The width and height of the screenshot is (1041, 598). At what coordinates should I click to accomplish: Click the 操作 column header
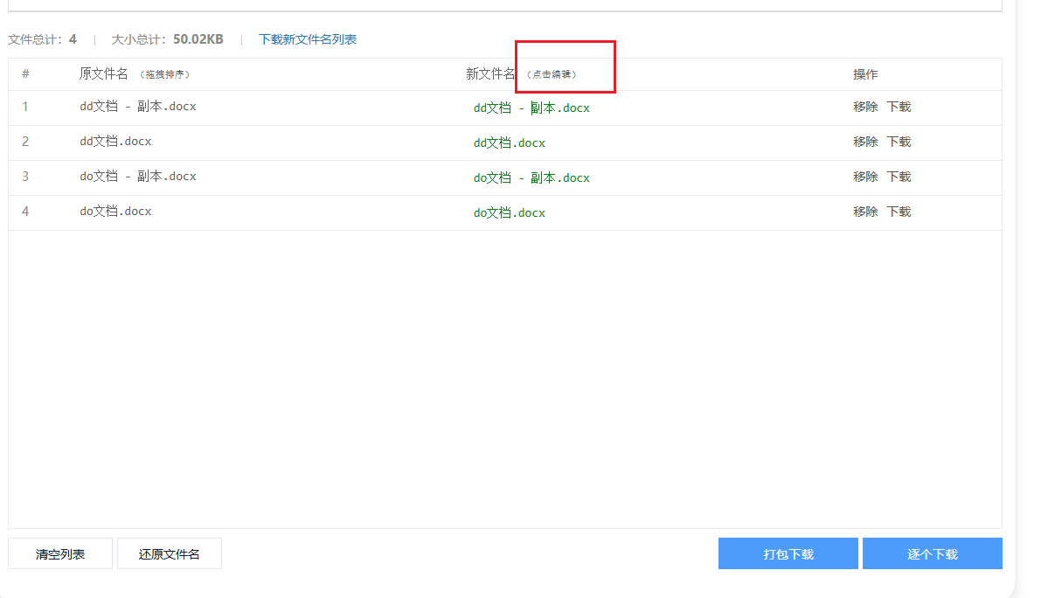[865, 74]
